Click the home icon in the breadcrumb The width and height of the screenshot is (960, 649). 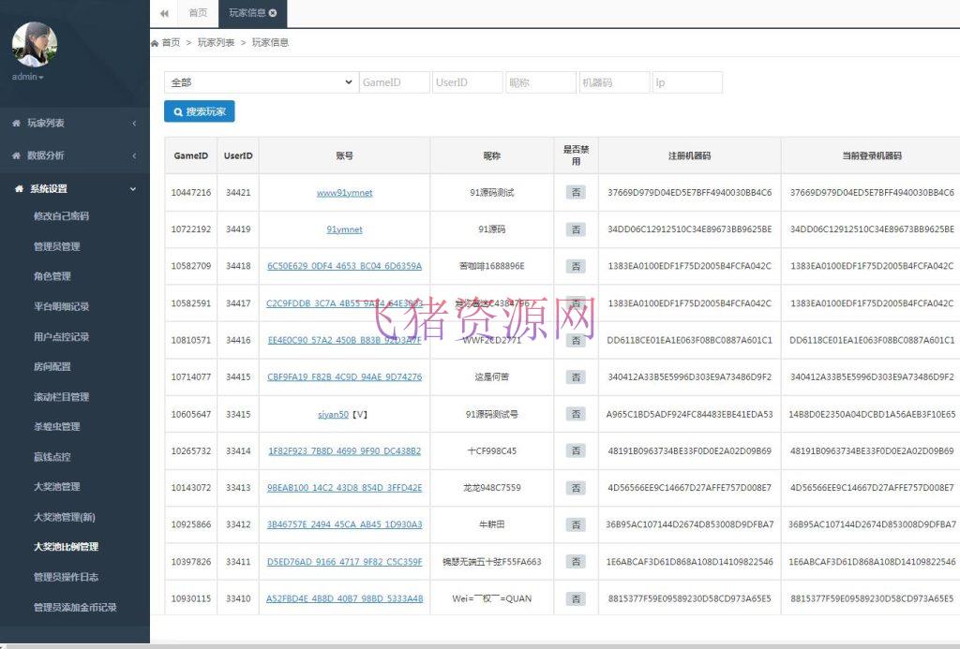(156, 42)
